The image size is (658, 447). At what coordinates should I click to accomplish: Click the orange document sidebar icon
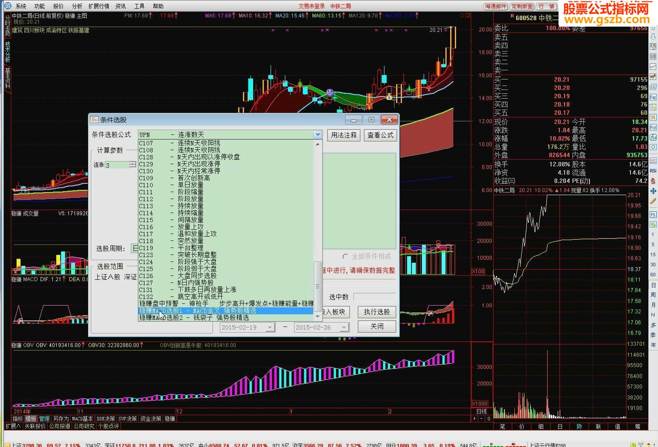[653, 117]
